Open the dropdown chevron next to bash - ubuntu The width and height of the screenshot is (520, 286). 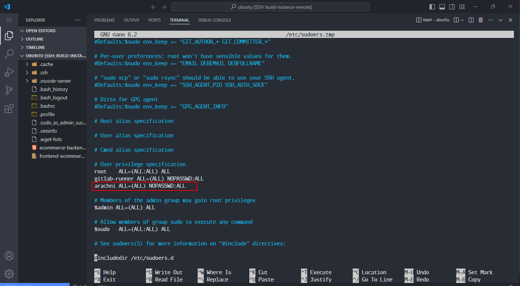[462, 20]
